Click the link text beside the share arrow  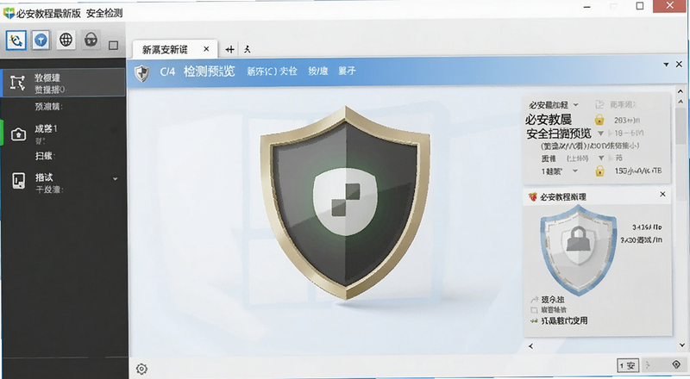553,300
